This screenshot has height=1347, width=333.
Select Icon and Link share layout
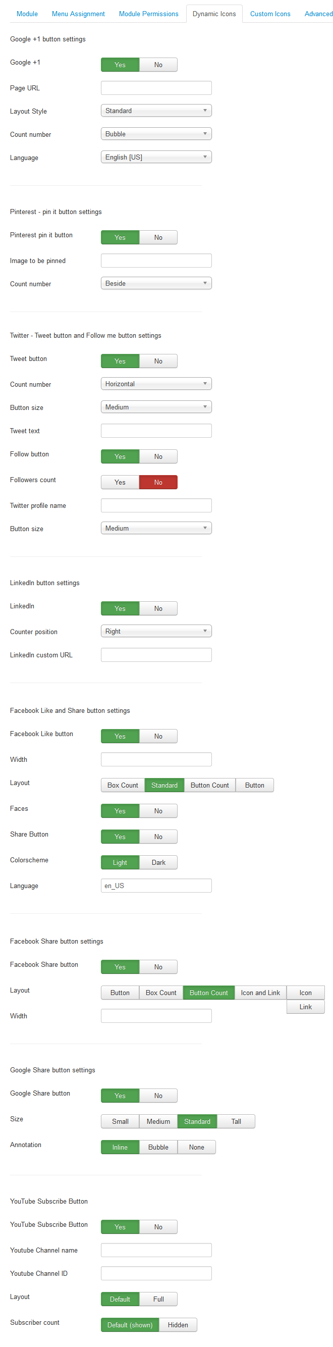tap(260, 993)
